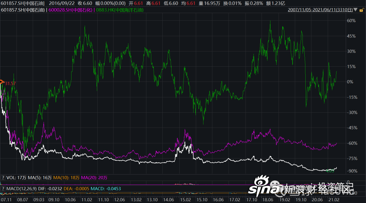
Task: Click the 18.06 label on the time axis
Action: coord(268,200)
